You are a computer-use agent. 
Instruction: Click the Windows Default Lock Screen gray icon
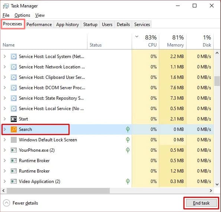tap(14, 140)
